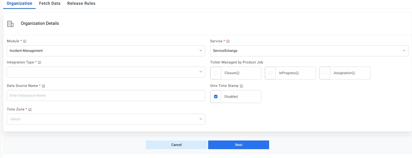Click into the Data Source Name field

[x=106, y=95]
